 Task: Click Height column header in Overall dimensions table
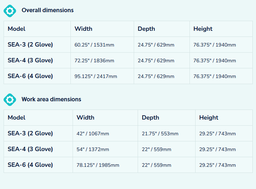tap(203, 29)
